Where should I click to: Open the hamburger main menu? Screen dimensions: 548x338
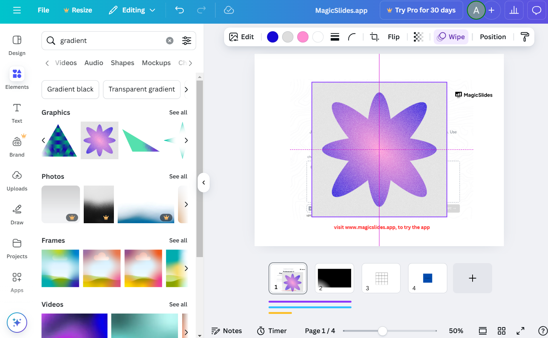pos(17,10)
